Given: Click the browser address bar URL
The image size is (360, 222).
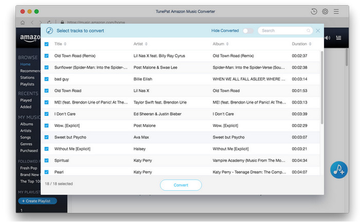Looking at the screenshot, I should (x=96, y=23).
